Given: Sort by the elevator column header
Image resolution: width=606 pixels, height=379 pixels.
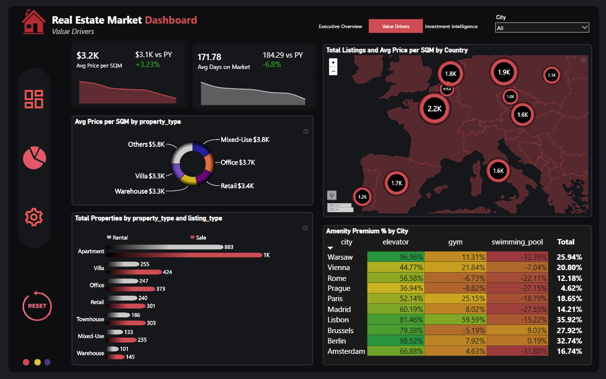Looking at the screenshot, I should coord(396,242).
